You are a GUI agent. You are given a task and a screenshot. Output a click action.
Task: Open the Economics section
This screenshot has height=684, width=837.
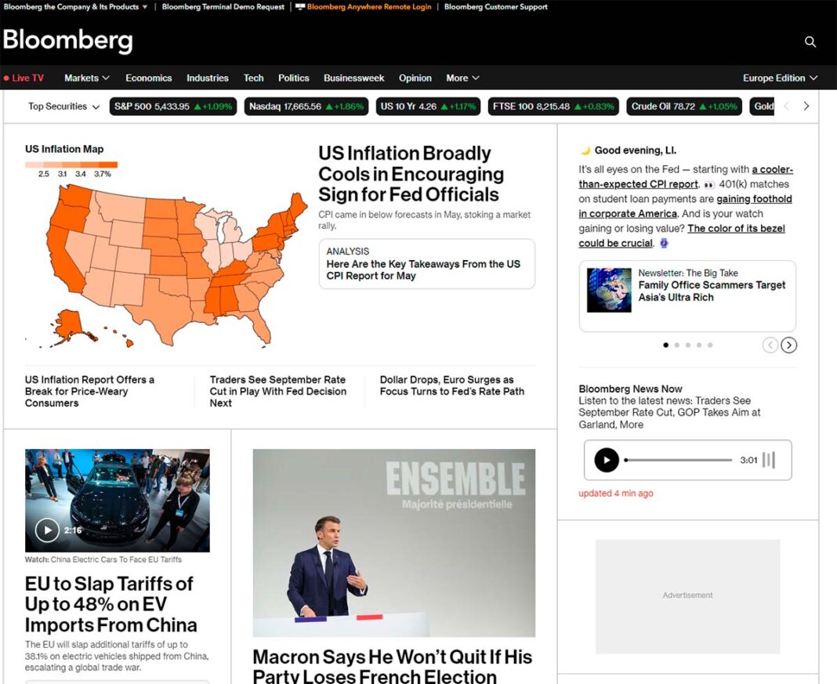pyautogui.click(x=148, y=78)
